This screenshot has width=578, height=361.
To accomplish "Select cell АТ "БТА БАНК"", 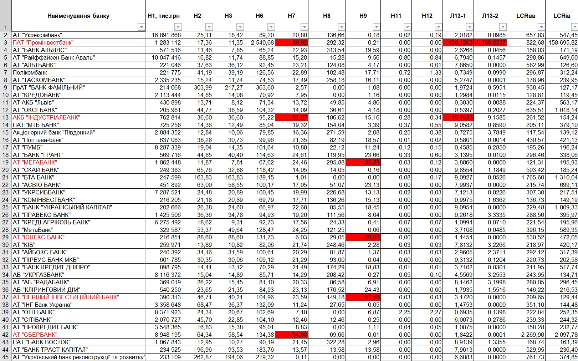I will pos(78,177).
